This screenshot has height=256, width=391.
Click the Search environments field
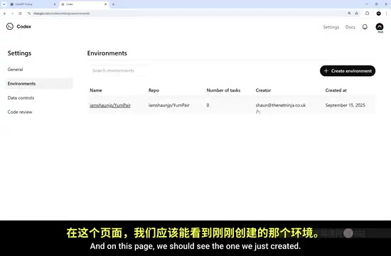(x=119, y=70)
